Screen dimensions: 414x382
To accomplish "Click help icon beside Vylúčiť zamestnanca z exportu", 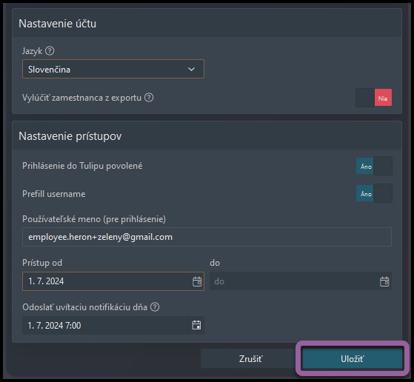I will coord(149,98).
